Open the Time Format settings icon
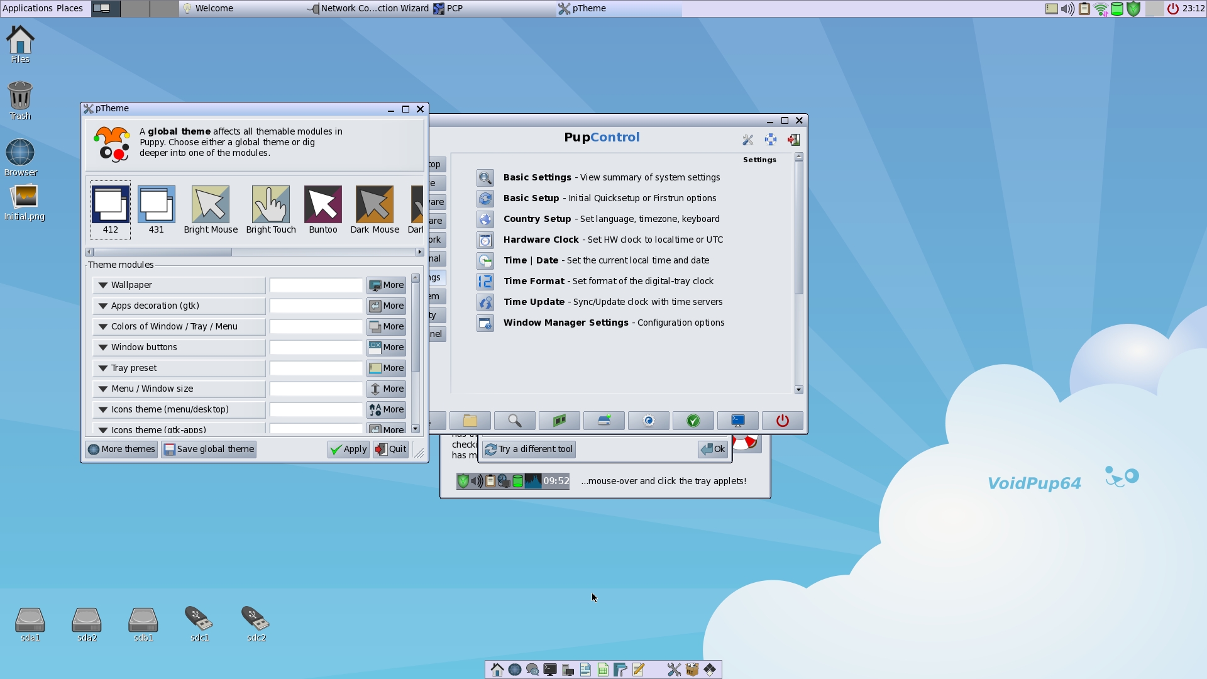 click(485, 282)
